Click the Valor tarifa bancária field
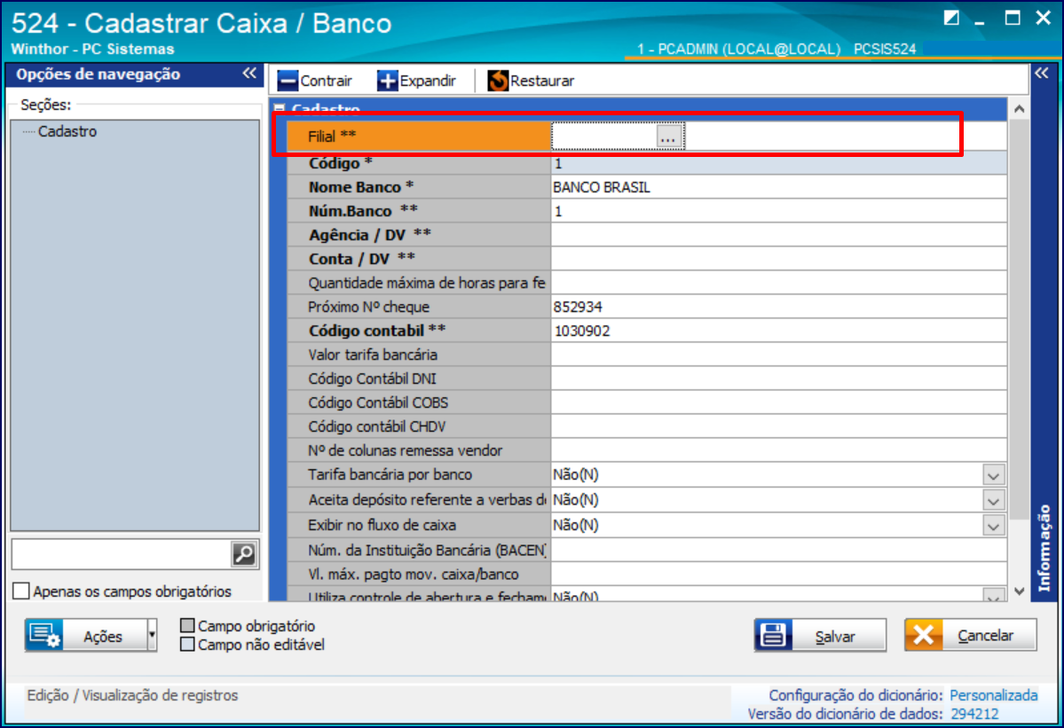1064x728 pixels. click(779, 355)
